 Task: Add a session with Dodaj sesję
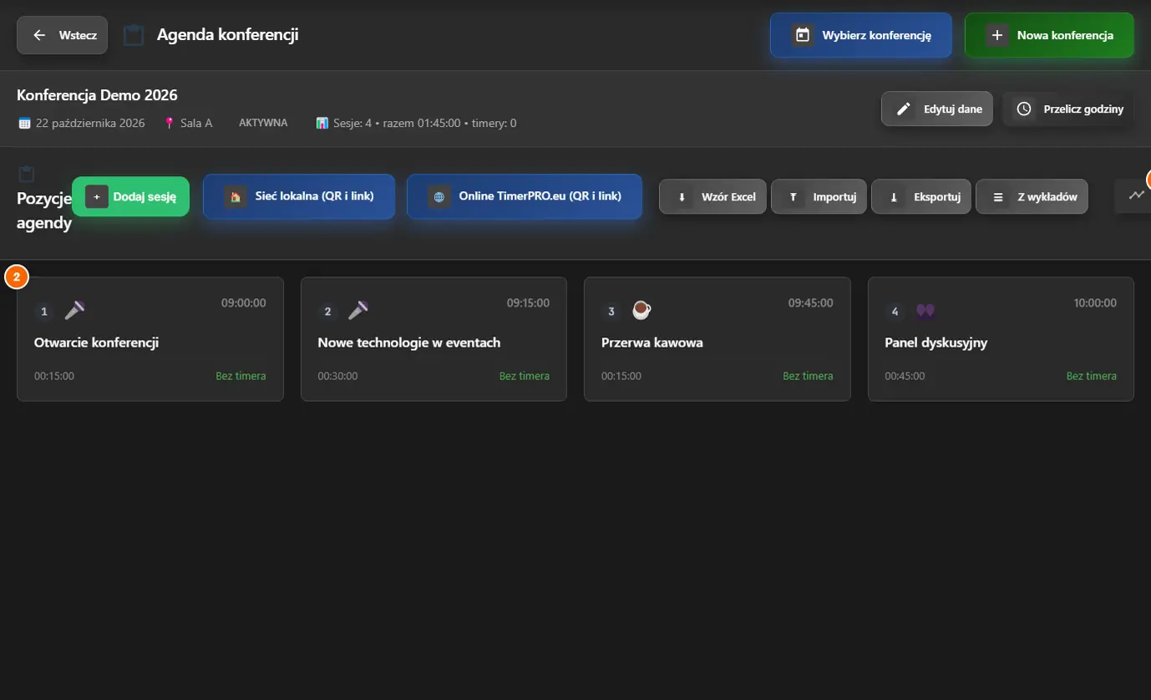(131, 197)
